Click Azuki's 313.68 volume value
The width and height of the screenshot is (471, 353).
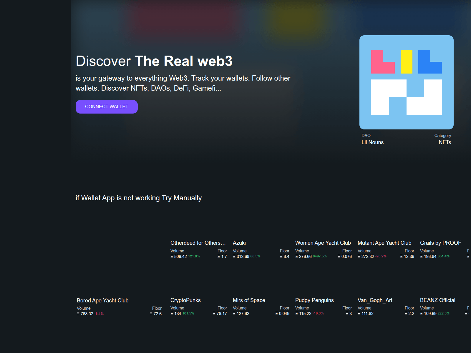point(243,257)
